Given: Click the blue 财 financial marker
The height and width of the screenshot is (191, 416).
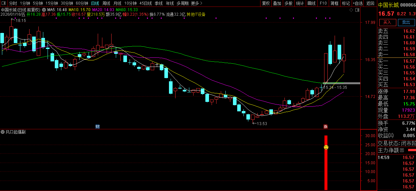Looking at the screenshot, I should (x=97, y=126).
